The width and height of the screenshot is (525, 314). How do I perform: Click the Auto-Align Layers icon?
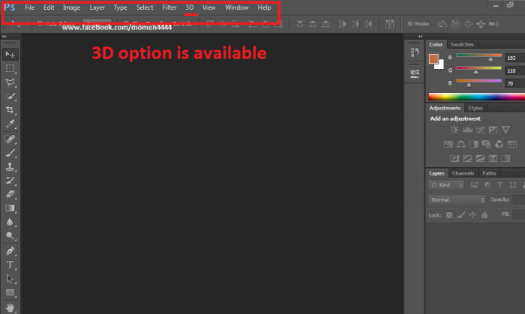point(389,24)
